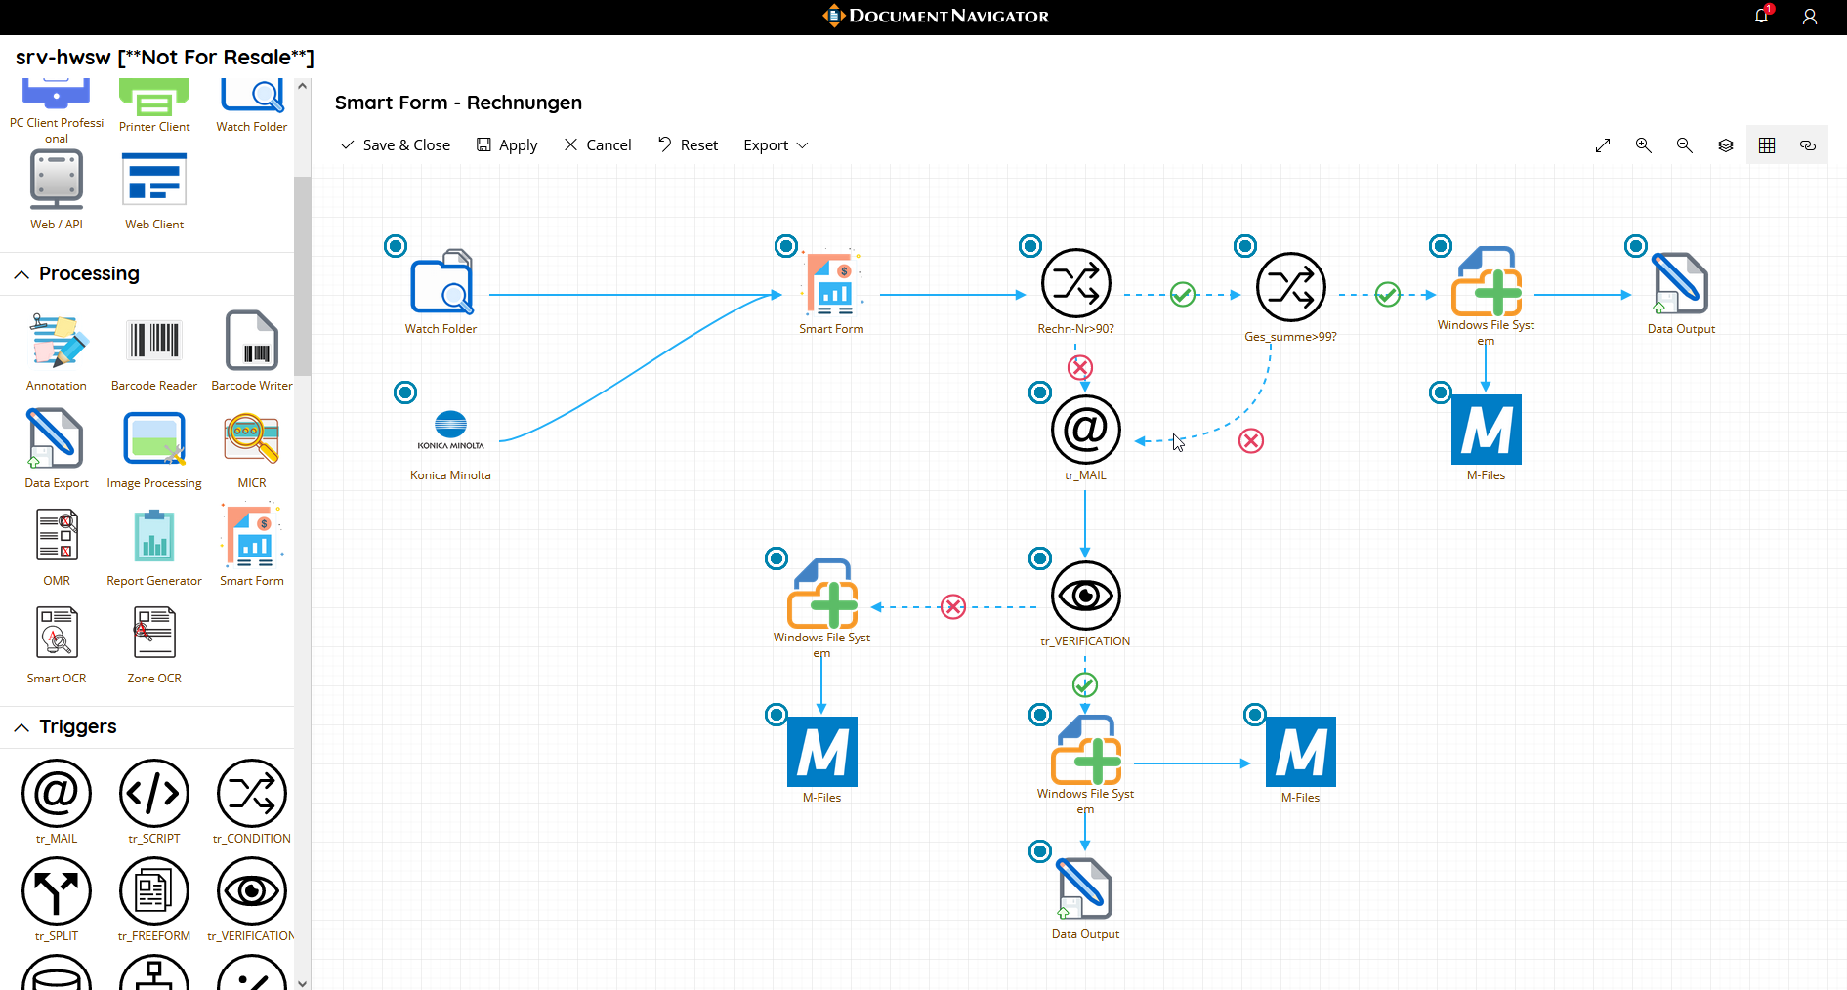Viewport: 1847px width, 990px height.
Task: Collapse the Triggers section
Action: tap(21, 727)
